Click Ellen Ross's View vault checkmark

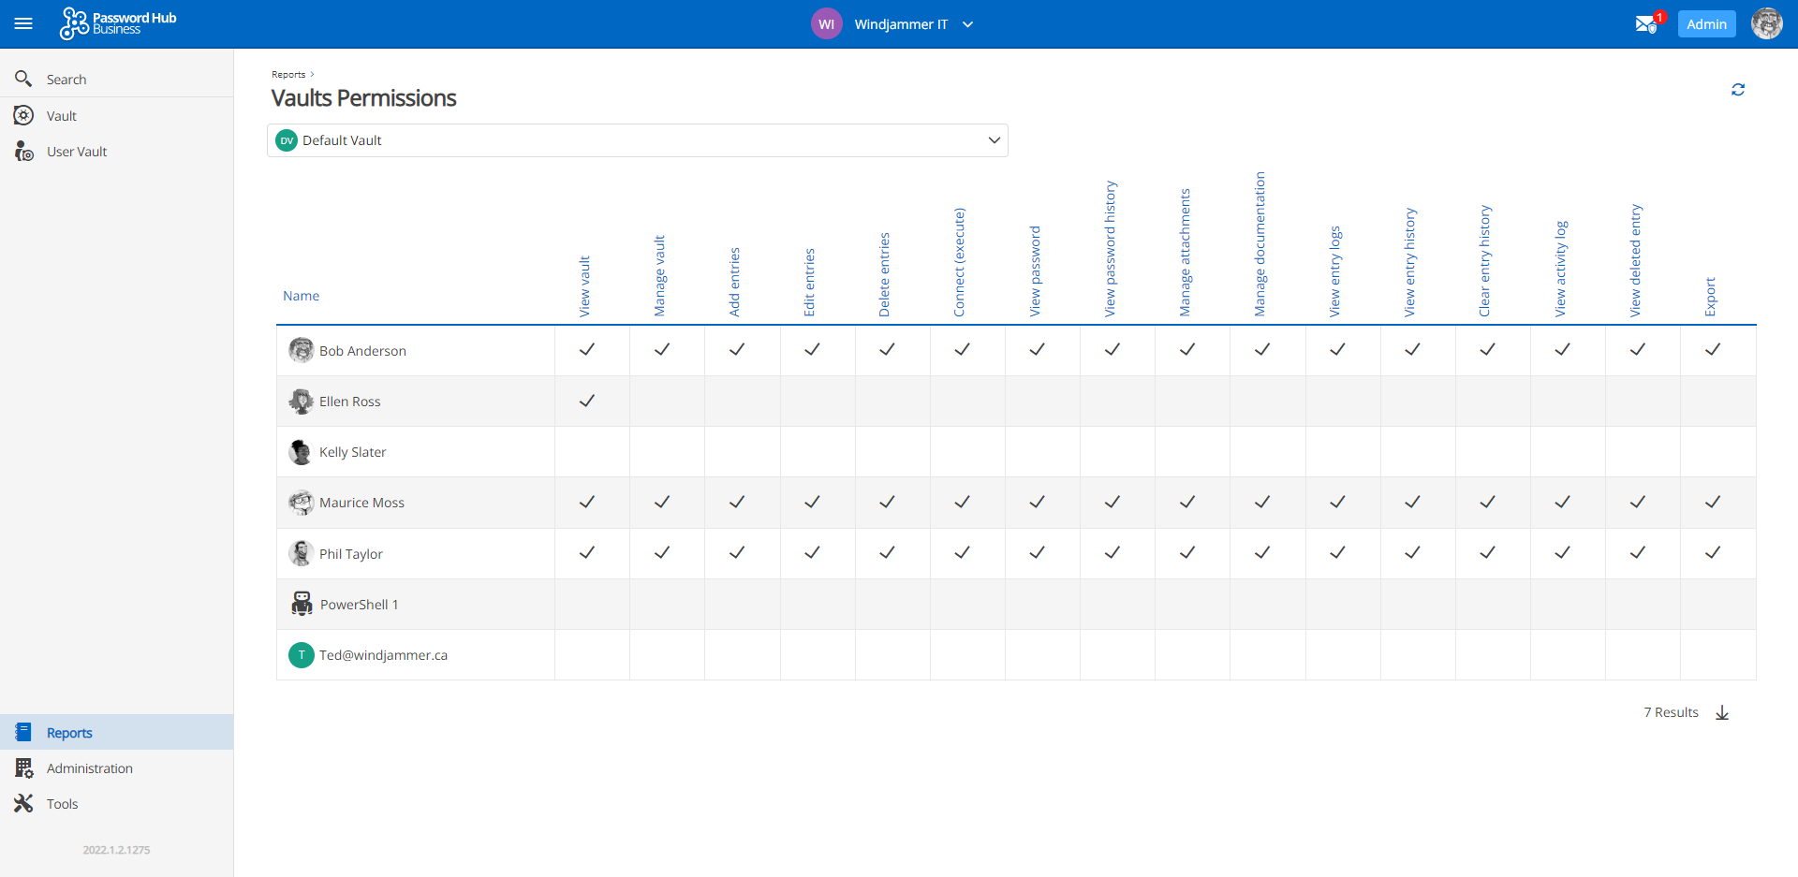point(587,402)
